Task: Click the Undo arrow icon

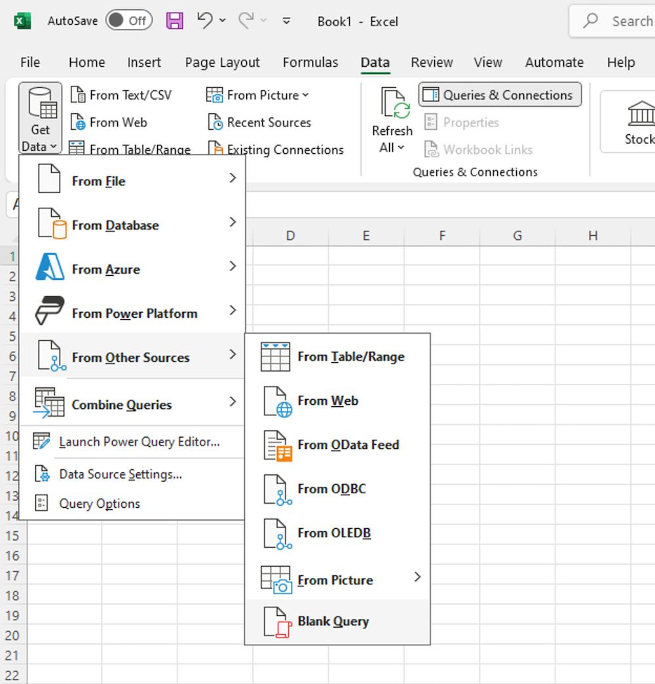Action: pos(205,21)
